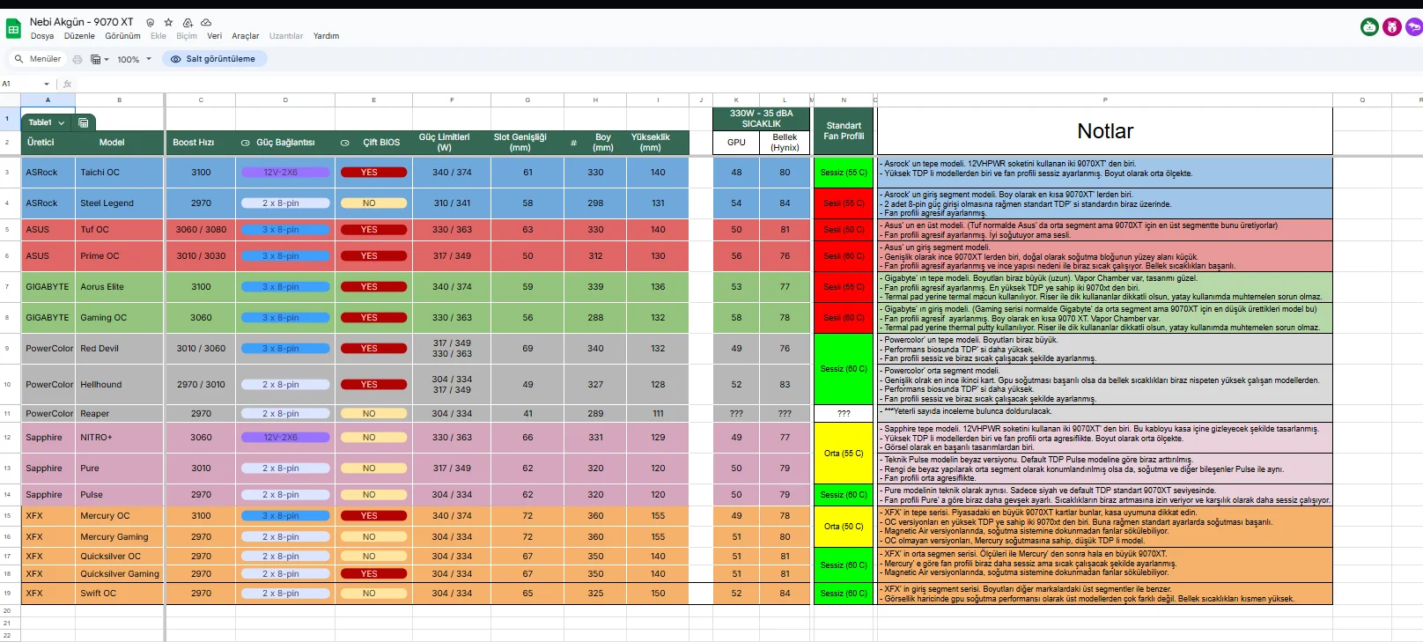Click the formula bar input
Viewport: 1423px width, 642px height.
748,85
